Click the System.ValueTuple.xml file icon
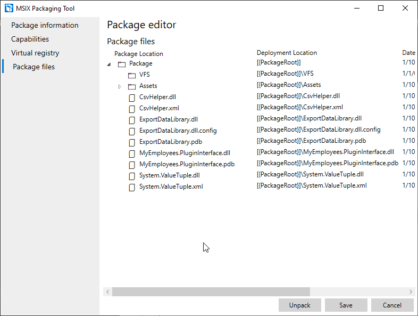The image size is (418, 316). (x=132, y=187)
